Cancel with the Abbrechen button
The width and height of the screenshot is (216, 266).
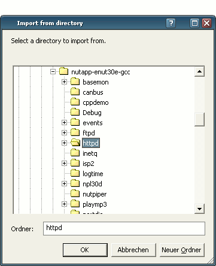(133, 250)
